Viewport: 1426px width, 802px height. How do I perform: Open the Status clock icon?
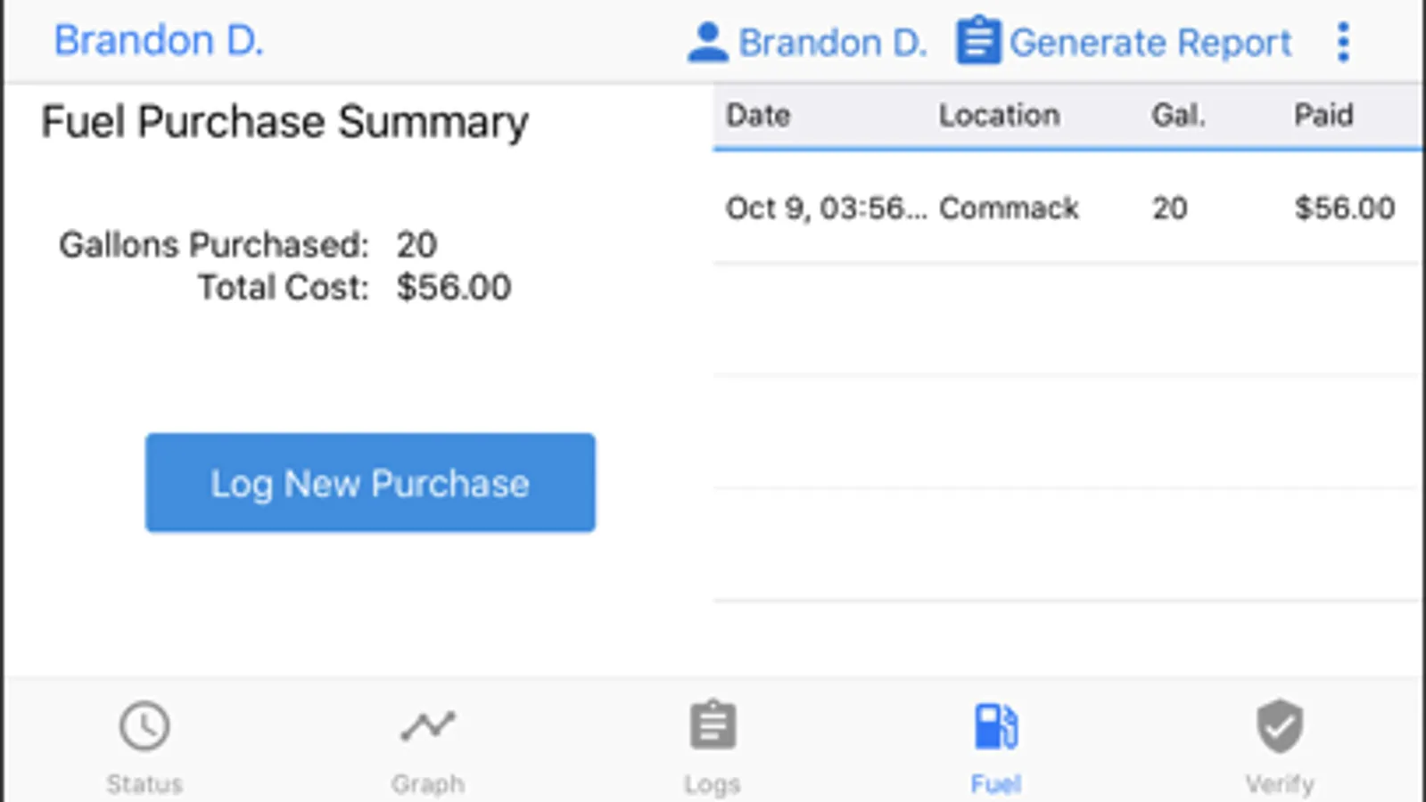144,725
